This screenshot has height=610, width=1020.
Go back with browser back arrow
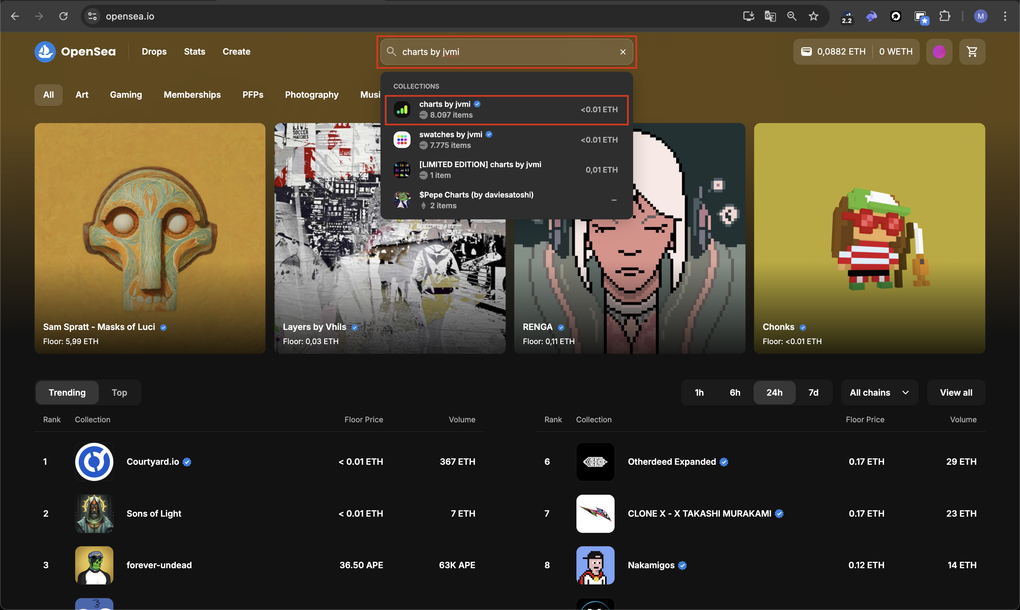[x=15, y=17]
